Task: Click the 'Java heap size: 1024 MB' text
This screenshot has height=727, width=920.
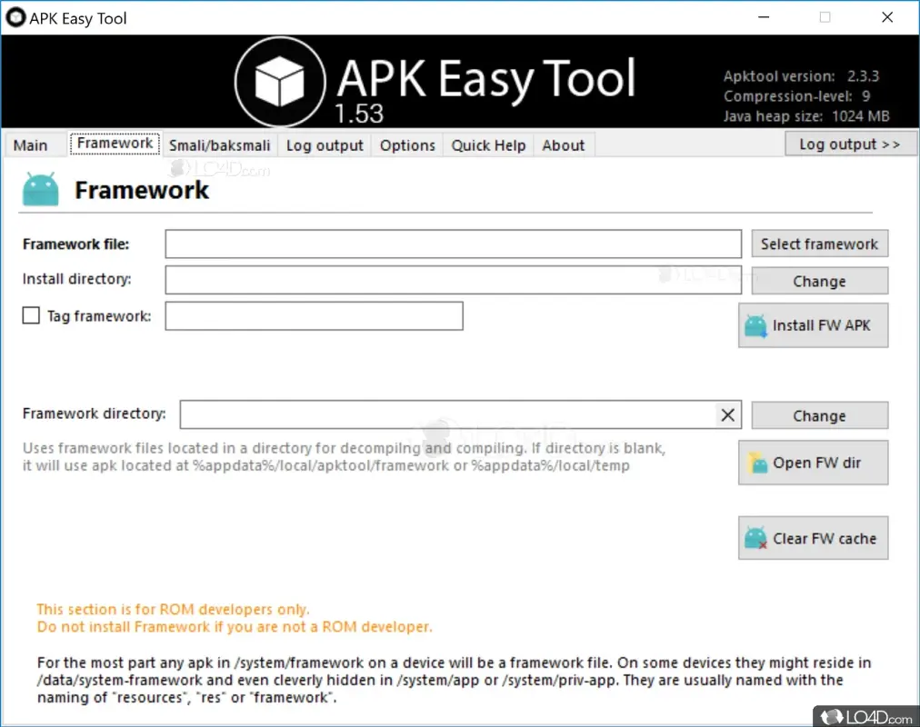Action: pyautogui.click(x=806, y=116)
